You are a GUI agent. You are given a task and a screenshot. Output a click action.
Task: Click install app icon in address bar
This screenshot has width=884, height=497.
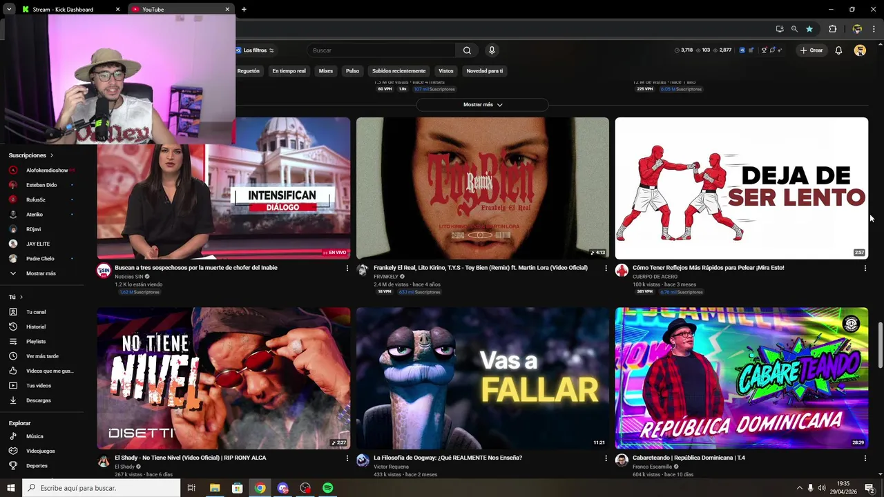(x=780, y=29)
